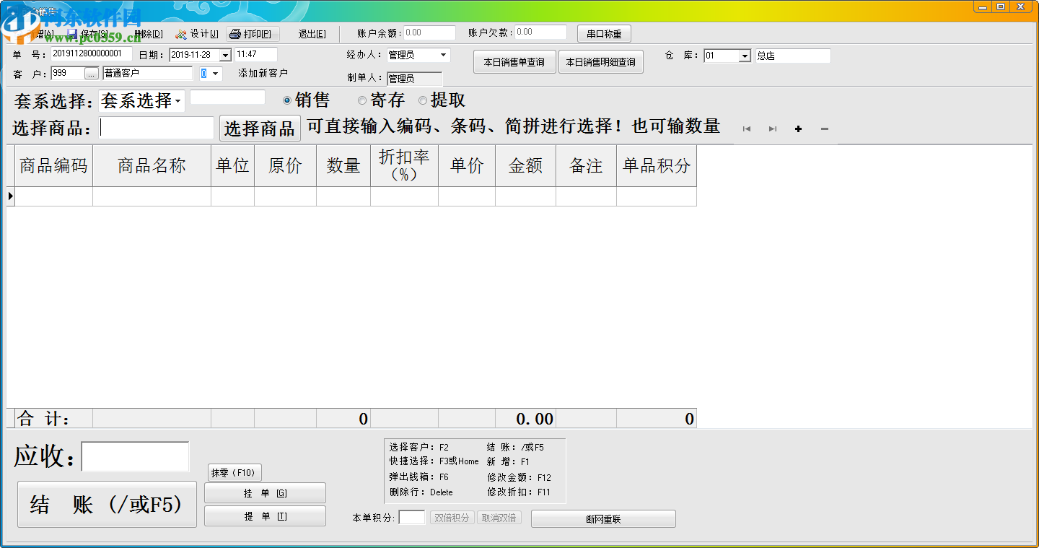Image resolution: width=1039 pixels, height=548 pixels.
Task: Click the order creator (制单人) field
Action: (x=414, y=79)
